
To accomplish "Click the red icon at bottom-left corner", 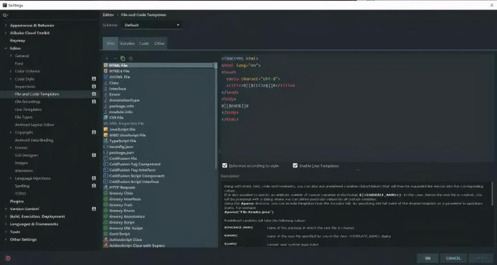I will point(8,258).
